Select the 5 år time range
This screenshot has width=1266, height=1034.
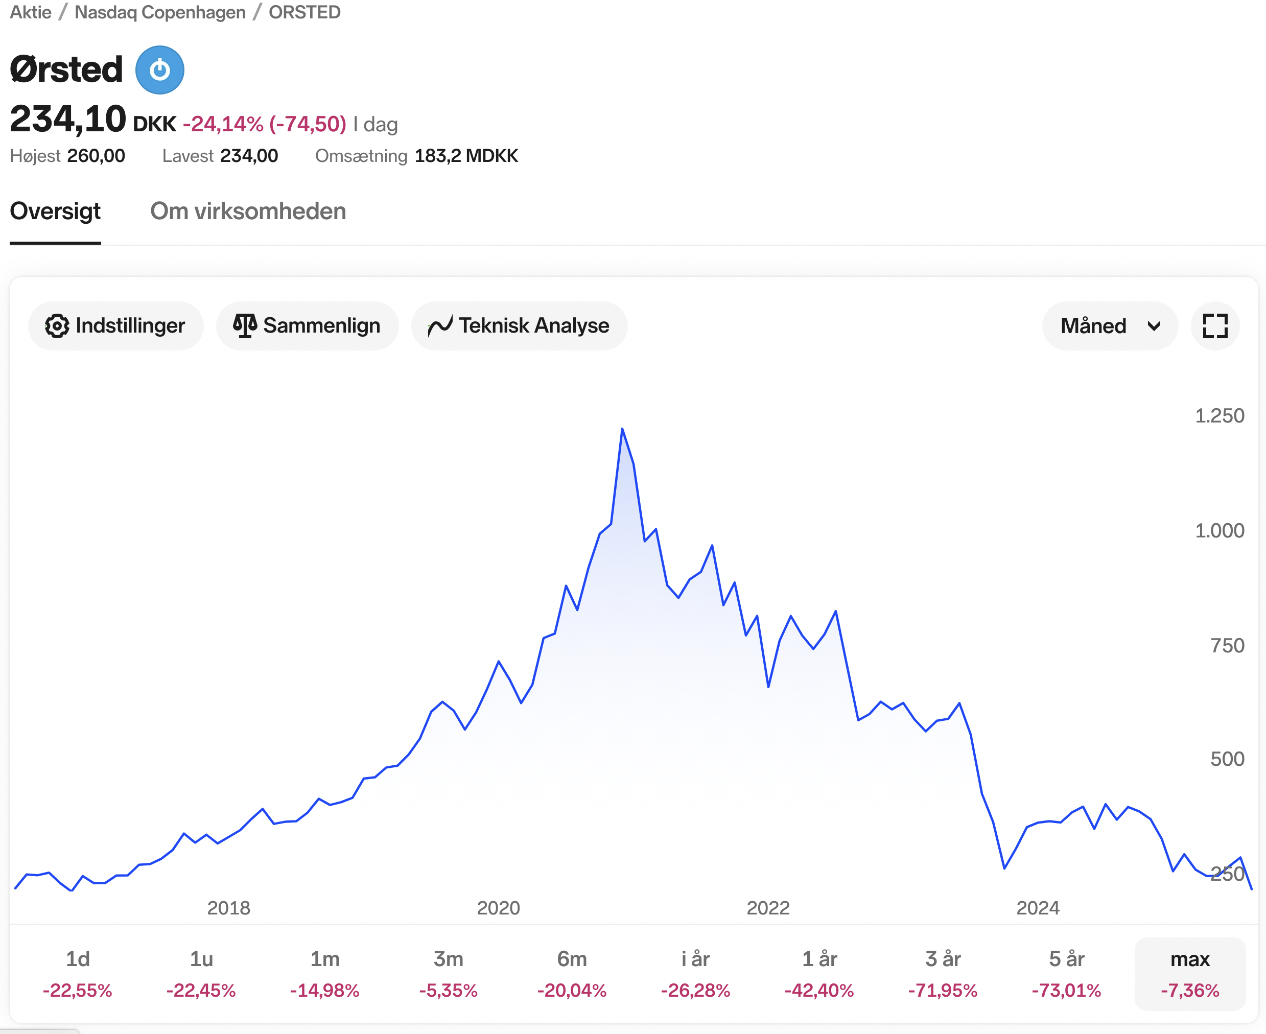point(1067,973)
